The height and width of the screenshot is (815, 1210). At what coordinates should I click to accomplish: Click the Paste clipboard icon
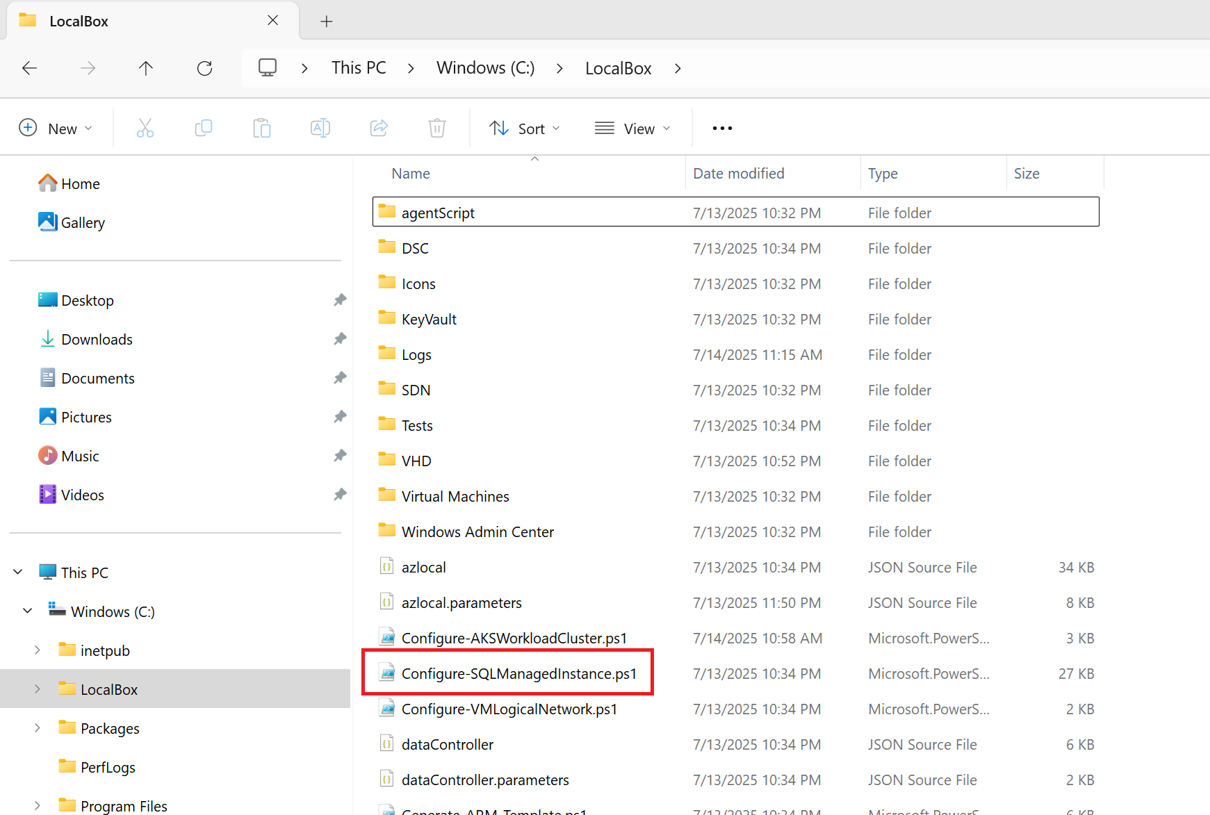(x=262, y=129)
